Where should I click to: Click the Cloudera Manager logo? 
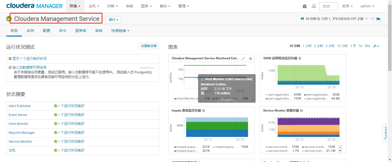[x=34, y=6]
